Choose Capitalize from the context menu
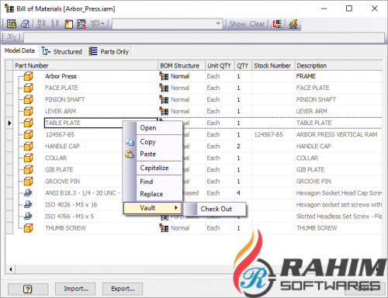388x298 pixels. 159,168
